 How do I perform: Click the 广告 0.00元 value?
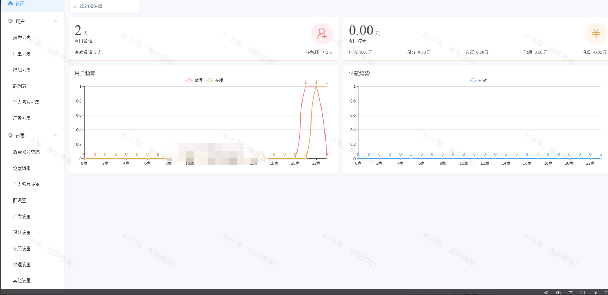tap(361, 52)
